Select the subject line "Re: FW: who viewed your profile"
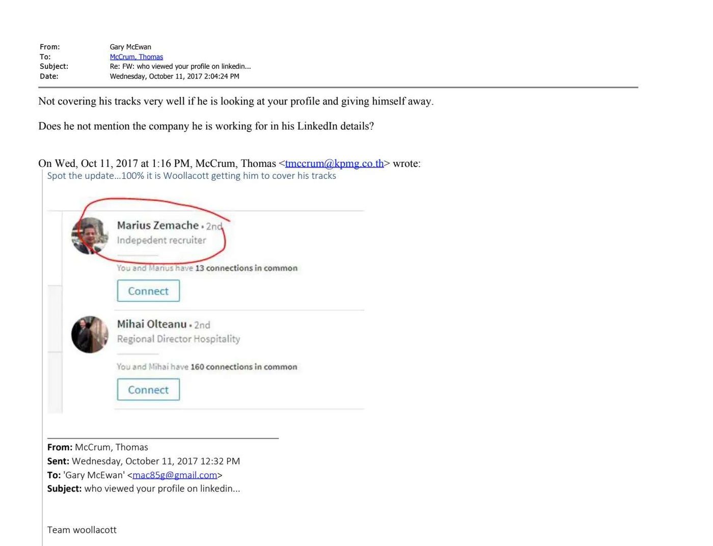The image size is (713, 546). click(x=180, y=66)
